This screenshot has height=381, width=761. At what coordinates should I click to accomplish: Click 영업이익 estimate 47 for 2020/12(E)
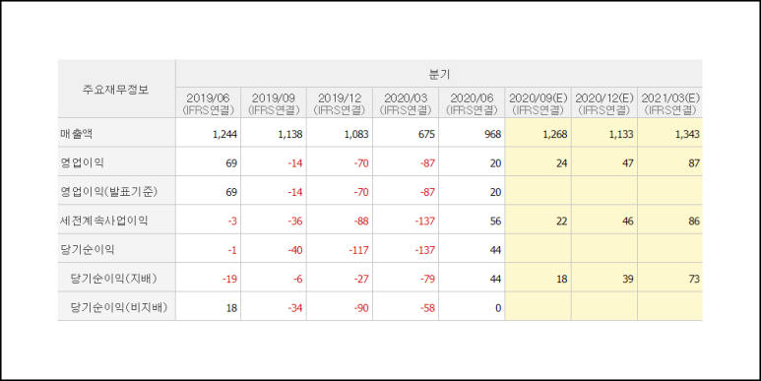coord(628,163)
